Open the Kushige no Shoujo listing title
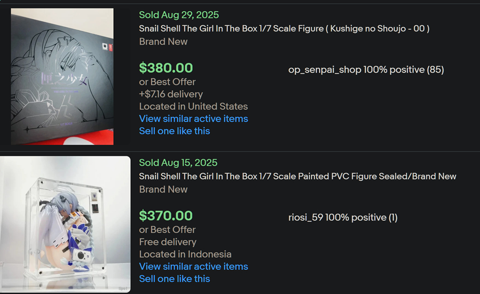480x294 pixels. tap(284, 28)
